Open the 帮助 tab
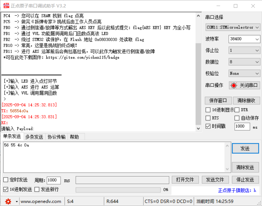262x206 pixels. coord(75,137)
